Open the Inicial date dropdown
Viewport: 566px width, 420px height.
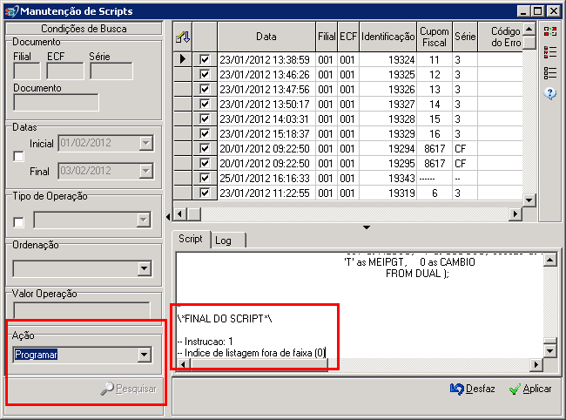pyautogui.click(x=145, y=143)
